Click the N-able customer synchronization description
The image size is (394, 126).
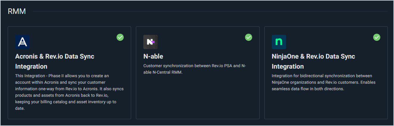pyautogui.click(x=194, y=69)
